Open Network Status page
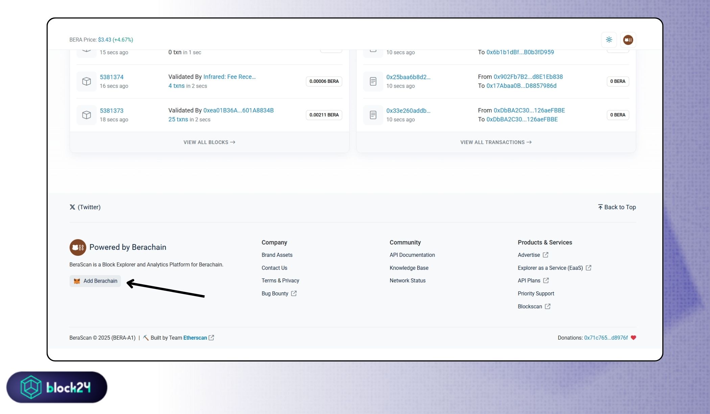Screen dimensions: 710x414 tap(407, 281)
